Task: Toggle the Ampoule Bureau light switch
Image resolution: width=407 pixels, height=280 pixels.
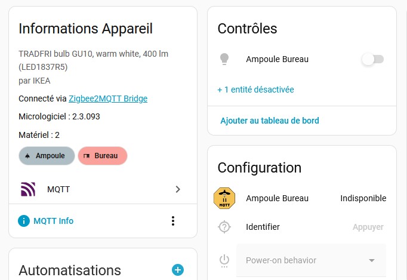Action: coord(372,59)
